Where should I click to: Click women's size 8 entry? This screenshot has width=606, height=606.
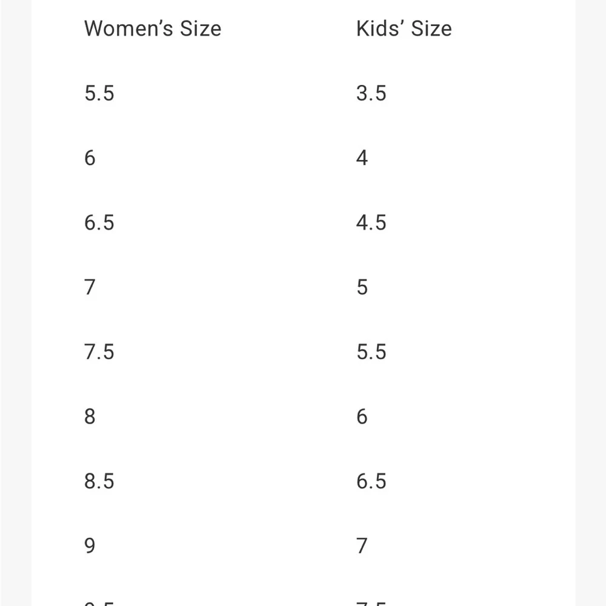coord(90,417)
